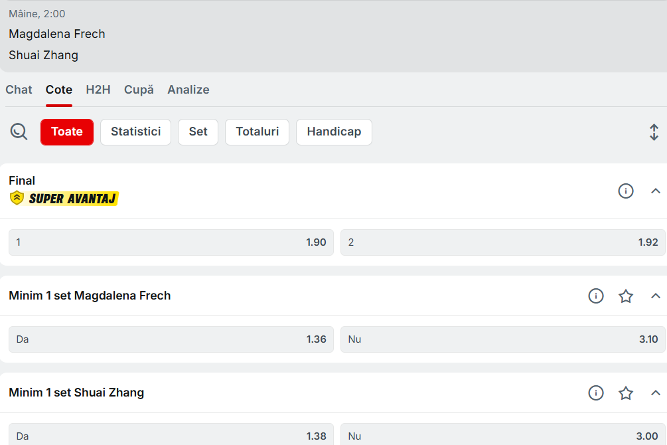The height and width of the screenshot is (445, 667).
Task: Select the Totaluri filter chip
Action: (257, 132)
